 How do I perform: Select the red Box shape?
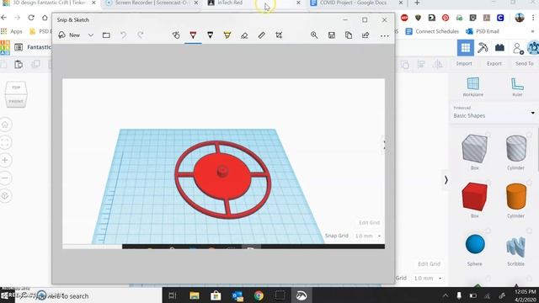[474, 199]
